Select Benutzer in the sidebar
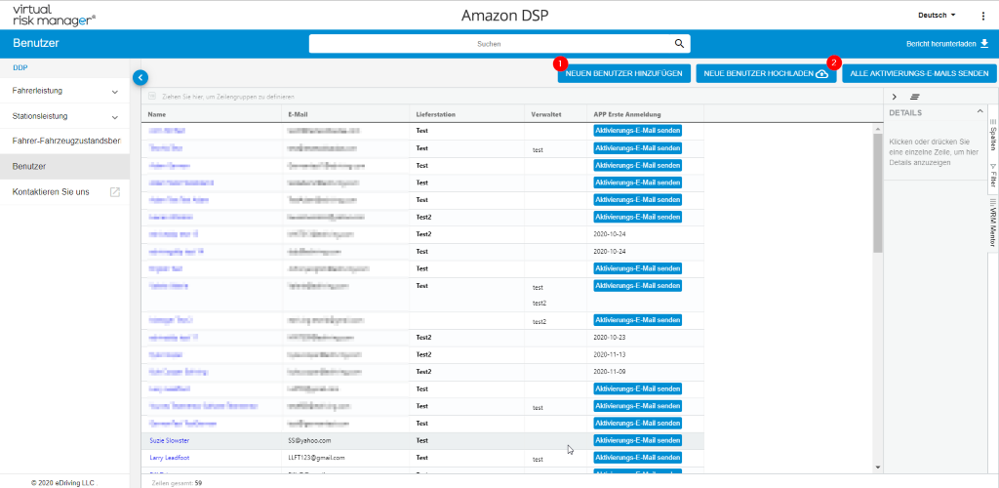 click(x=65, y=166)
